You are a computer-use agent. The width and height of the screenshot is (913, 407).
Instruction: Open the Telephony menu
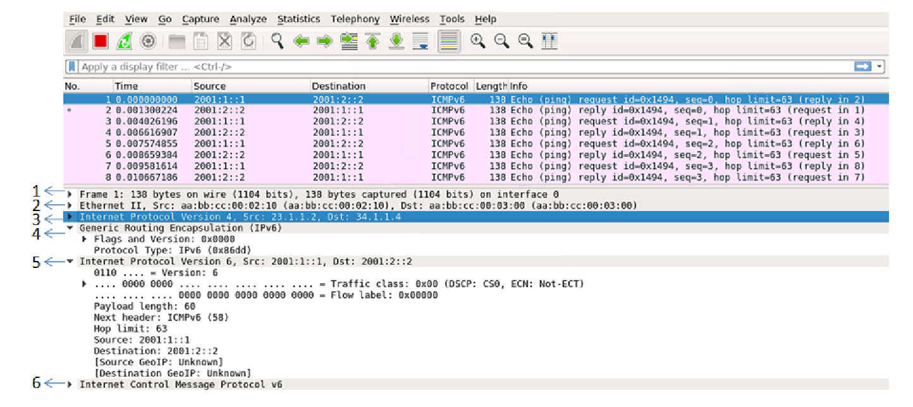click(355, 19)
